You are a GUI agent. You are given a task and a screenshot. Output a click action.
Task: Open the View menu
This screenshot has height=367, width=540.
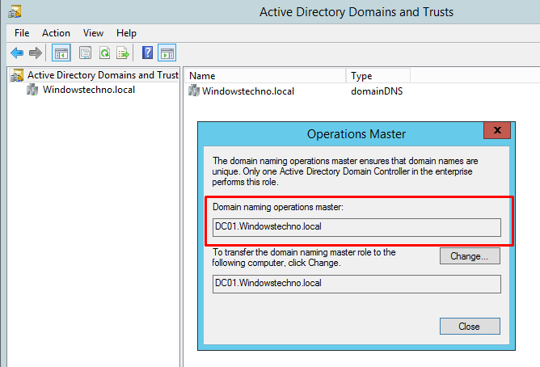point(93,33)
